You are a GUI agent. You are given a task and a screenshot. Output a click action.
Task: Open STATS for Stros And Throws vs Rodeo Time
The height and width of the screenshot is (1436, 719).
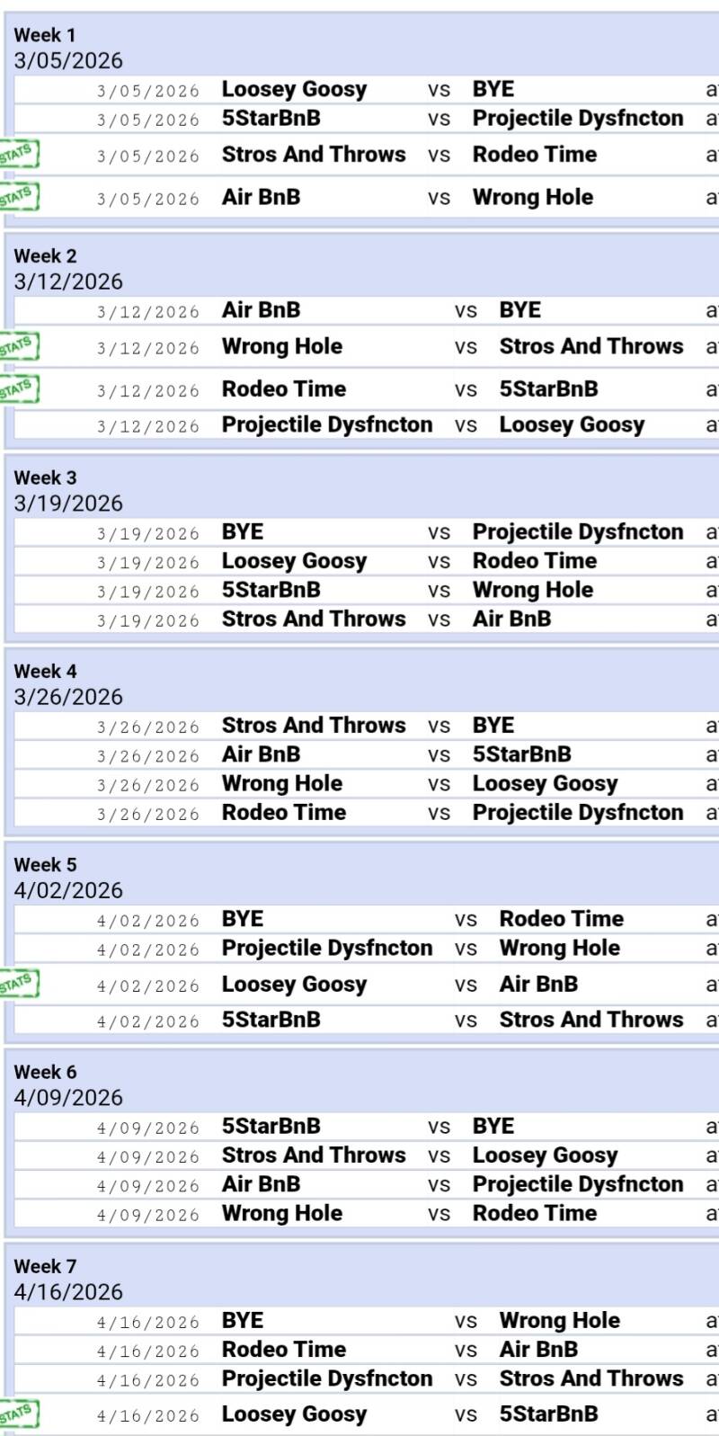pos(18,154)
